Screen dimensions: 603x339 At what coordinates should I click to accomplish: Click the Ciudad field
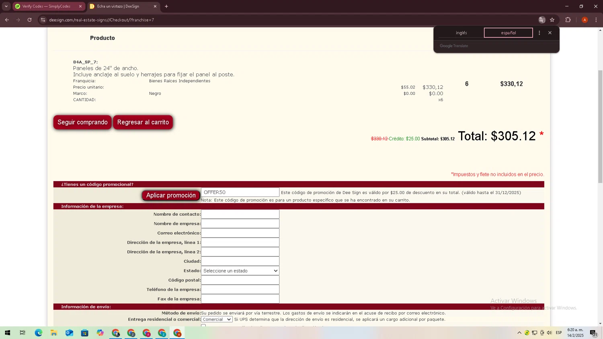tap(240, 261)
